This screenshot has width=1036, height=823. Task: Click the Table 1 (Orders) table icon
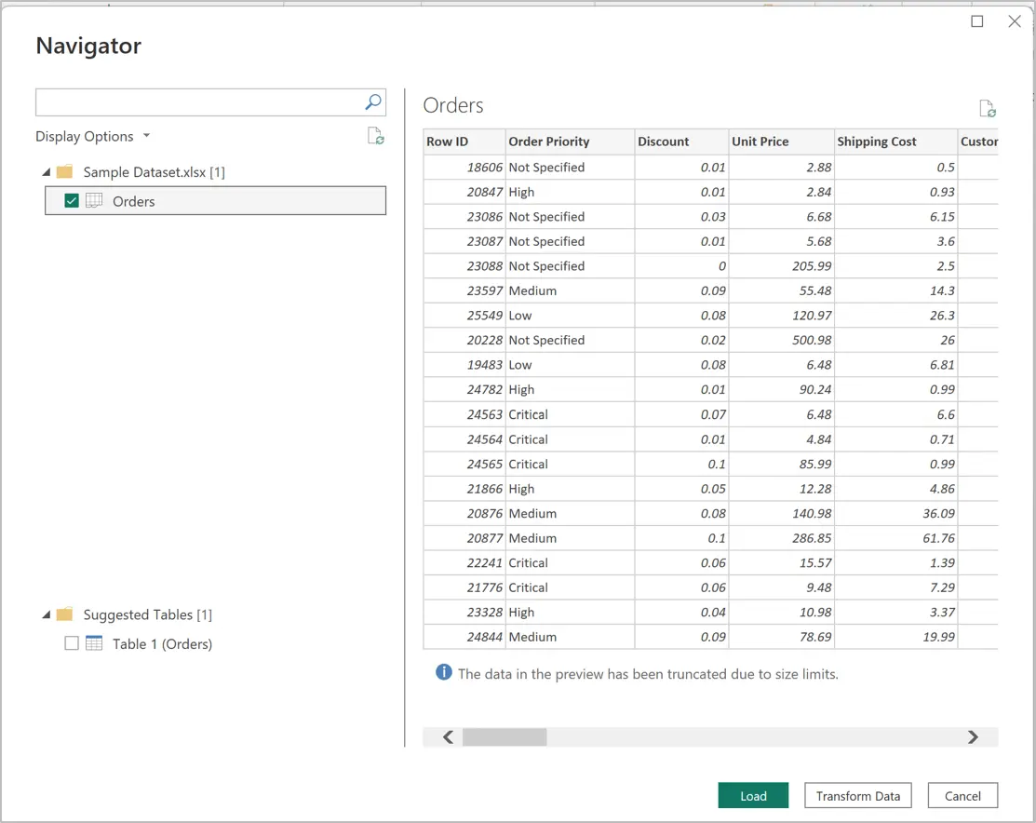95,643
